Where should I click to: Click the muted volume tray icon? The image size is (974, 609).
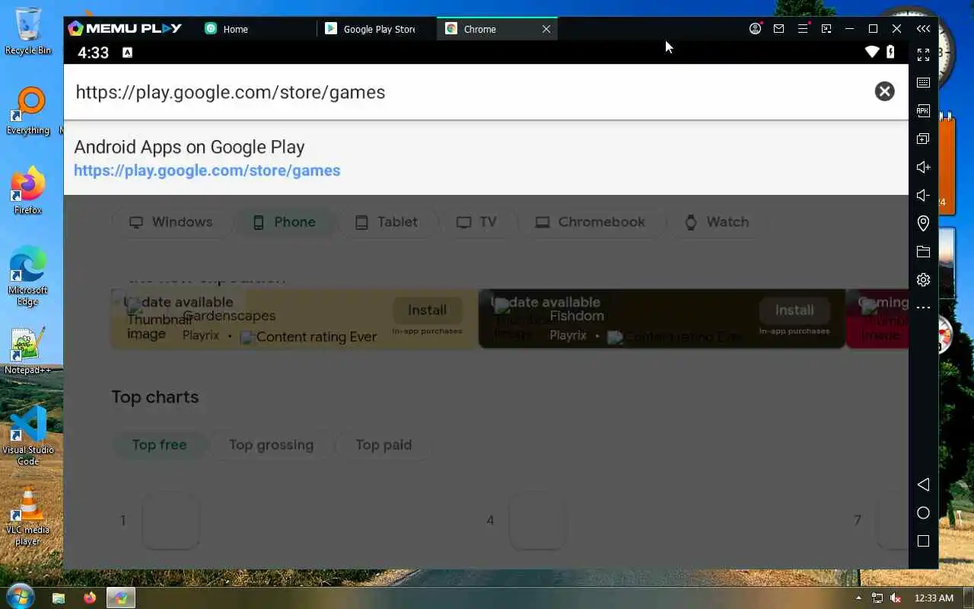896,598
